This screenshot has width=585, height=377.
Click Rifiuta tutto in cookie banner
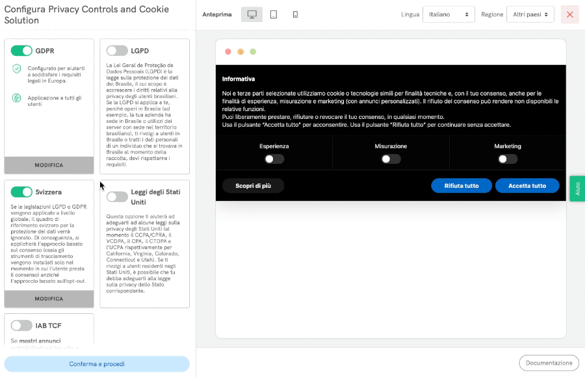(x=461, y=186)
